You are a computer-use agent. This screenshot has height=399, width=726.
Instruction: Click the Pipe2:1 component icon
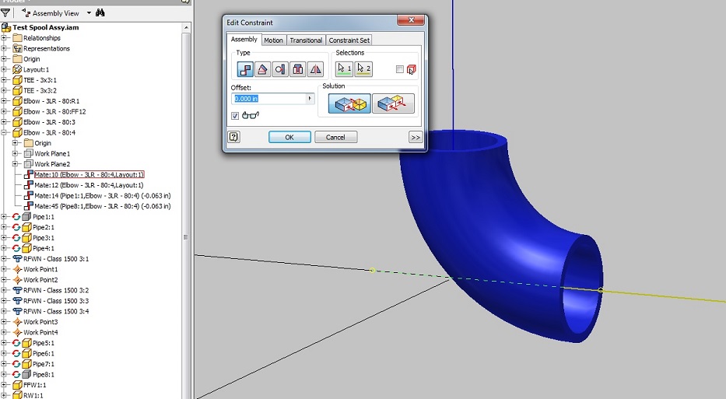click(27, 227)
